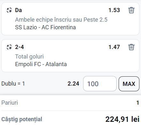The height and width of the screenshot is (125, 141).
Task: Click the football icon beside 2-4
Action: tap(9, 47)
